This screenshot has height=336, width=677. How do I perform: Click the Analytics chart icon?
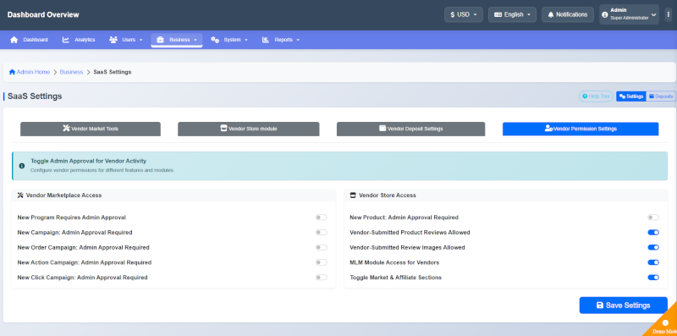click(66, 40)
